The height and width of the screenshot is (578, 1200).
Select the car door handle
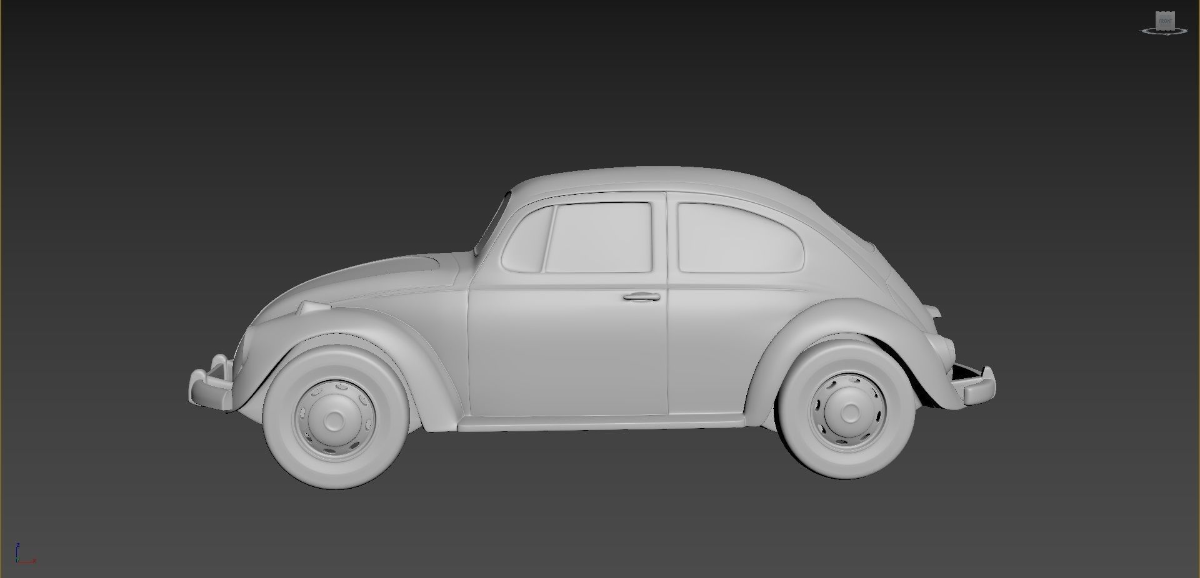[642, 296]
